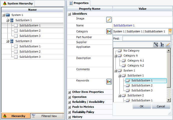Expand the Reliability / Availability section
The image size is (173, 120).
pyautogui.click(x=69, y=102)
